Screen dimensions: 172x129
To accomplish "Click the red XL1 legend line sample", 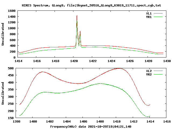I will (158, 13).
